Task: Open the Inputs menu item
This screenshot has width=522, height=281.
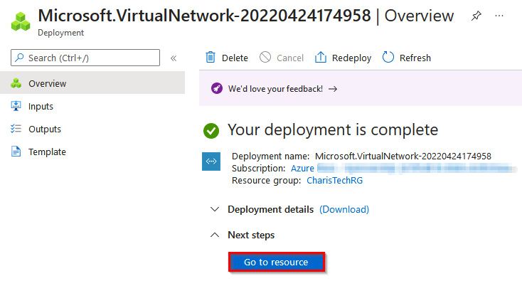Action: click(92, 106)
